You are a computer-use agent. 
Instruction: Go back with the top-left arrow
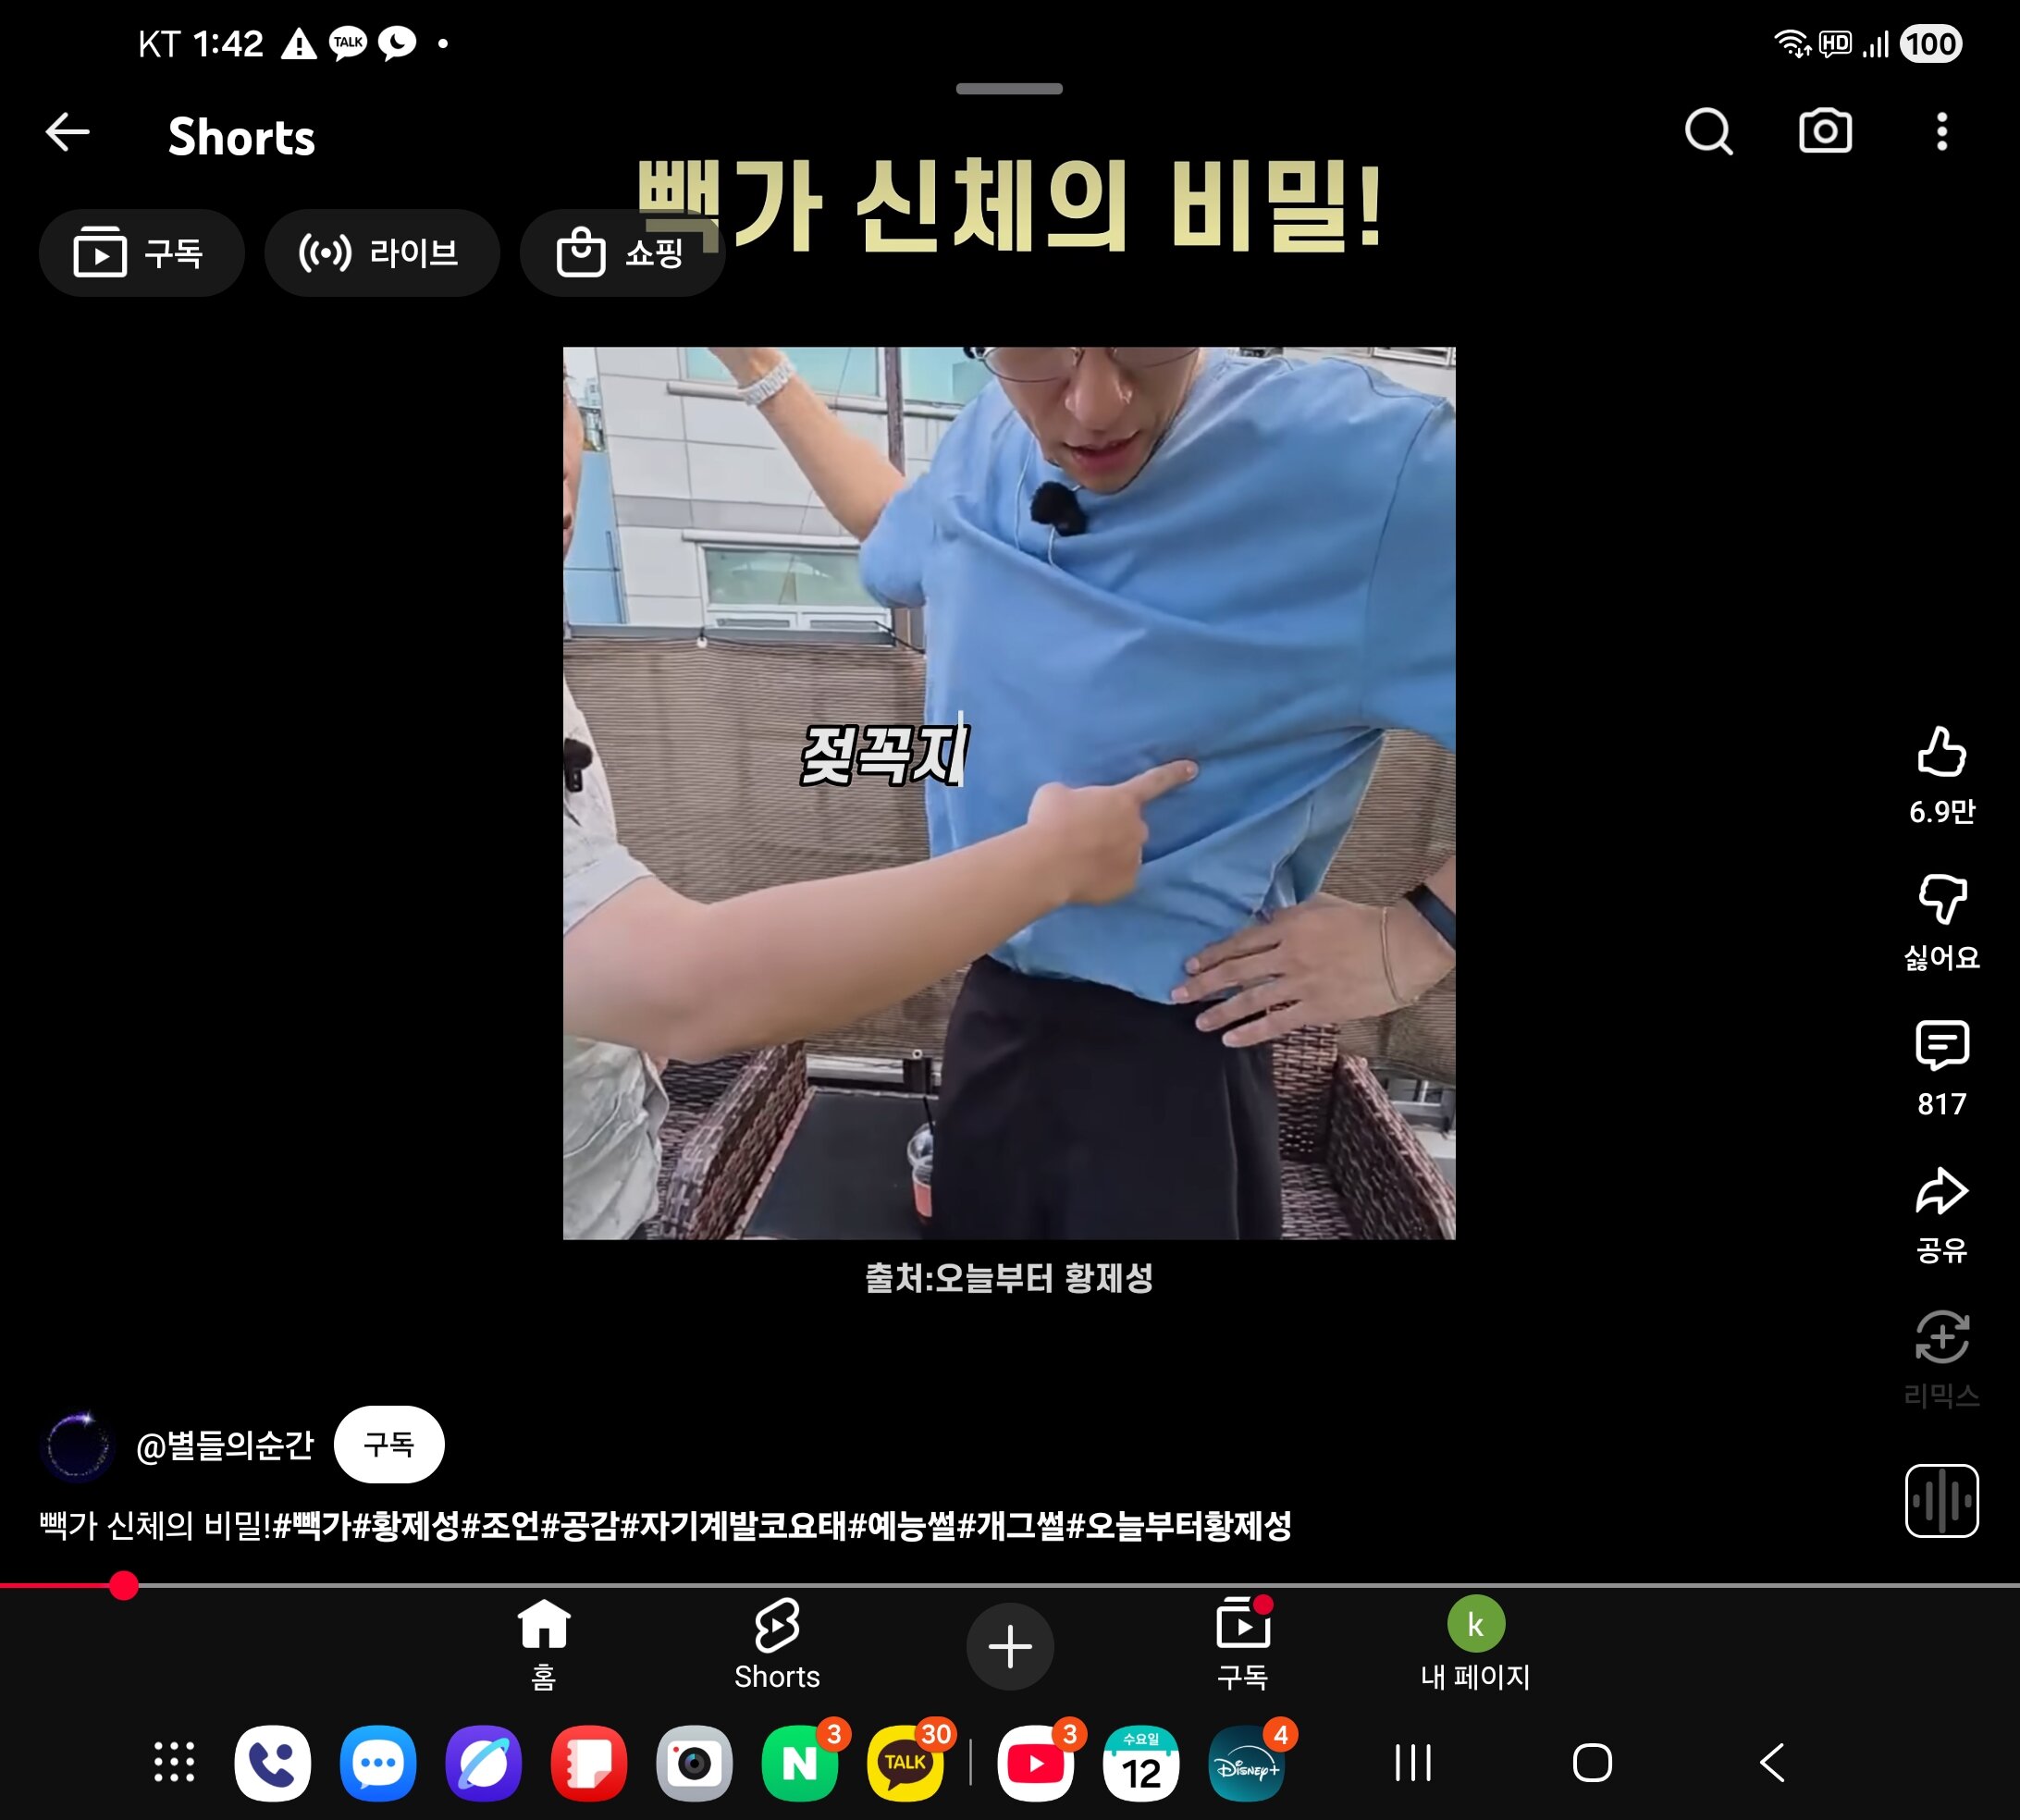(68, 132)
